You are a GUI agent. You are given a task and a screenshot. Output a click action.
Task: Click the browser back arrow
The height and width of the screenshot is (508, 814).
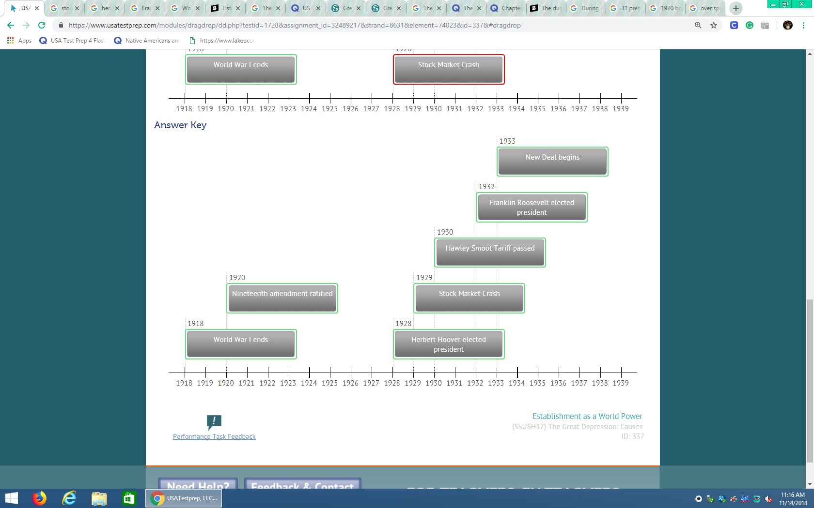[x=11, y=25]
